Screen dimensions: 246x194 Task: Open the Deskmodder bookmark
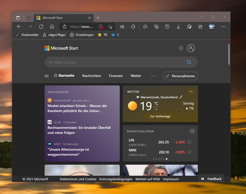27,35
